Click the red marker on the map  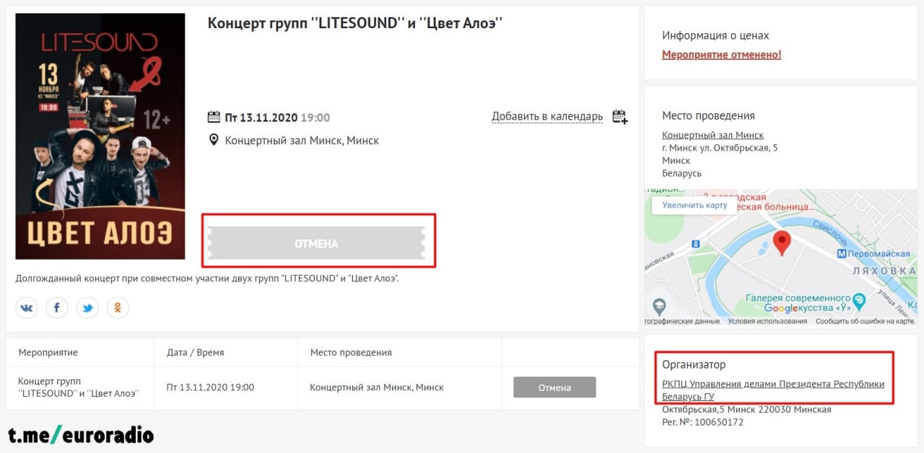click(x=782, y=244)
